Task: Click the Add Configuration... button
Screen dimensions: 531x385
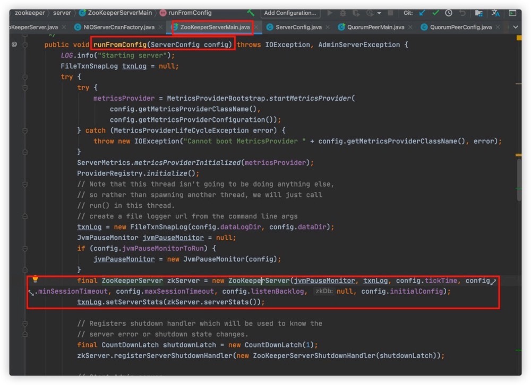Action: pyautogui.click(x=290, y=13)
